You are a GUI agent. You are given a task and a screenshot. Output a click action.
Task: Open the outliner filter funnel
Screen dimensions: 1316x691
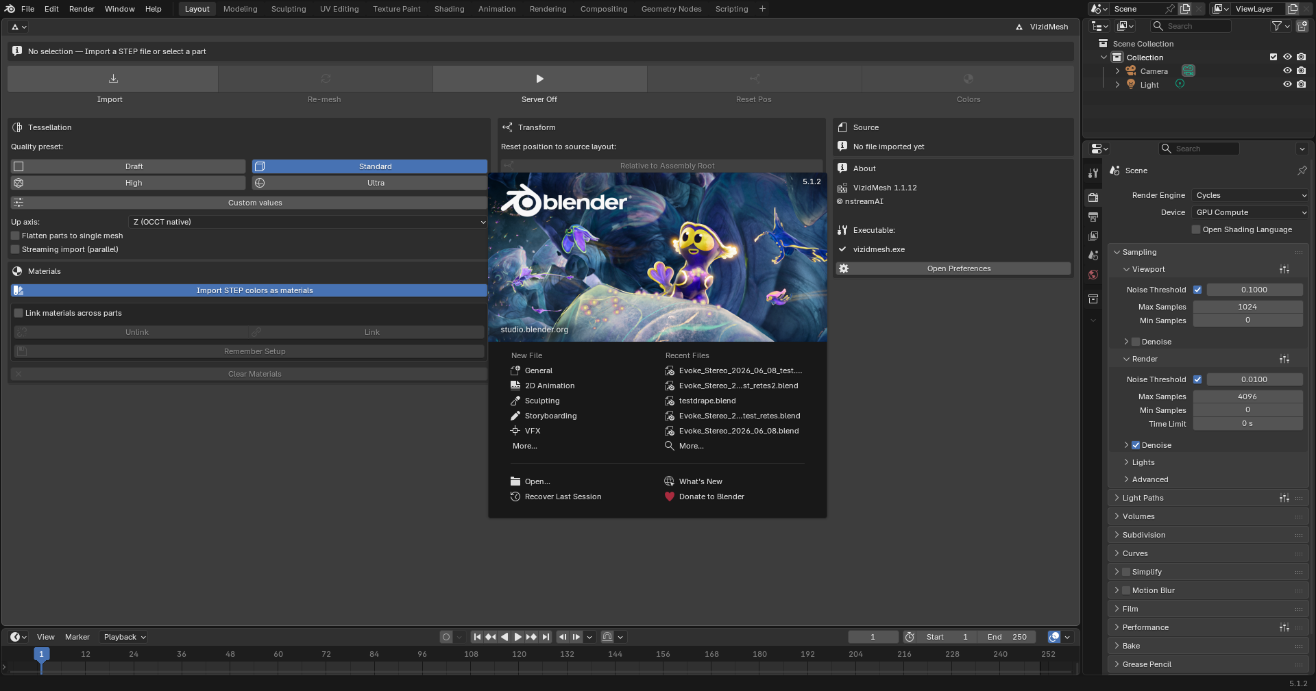tap(1280, 26)
